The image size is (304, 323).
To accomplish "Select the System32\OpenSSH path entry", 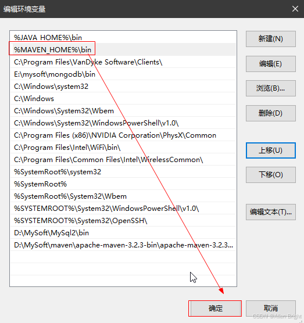I will [x=123, y=221].
